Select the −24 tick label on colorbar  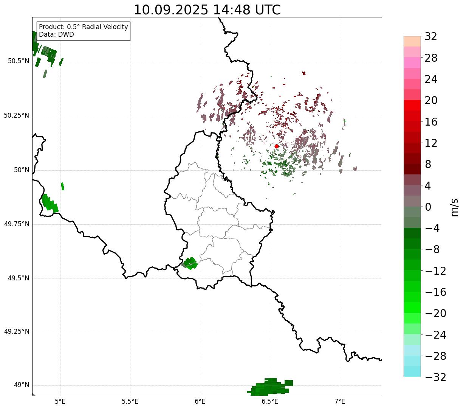pyautogui.click(x=435, y=335)
